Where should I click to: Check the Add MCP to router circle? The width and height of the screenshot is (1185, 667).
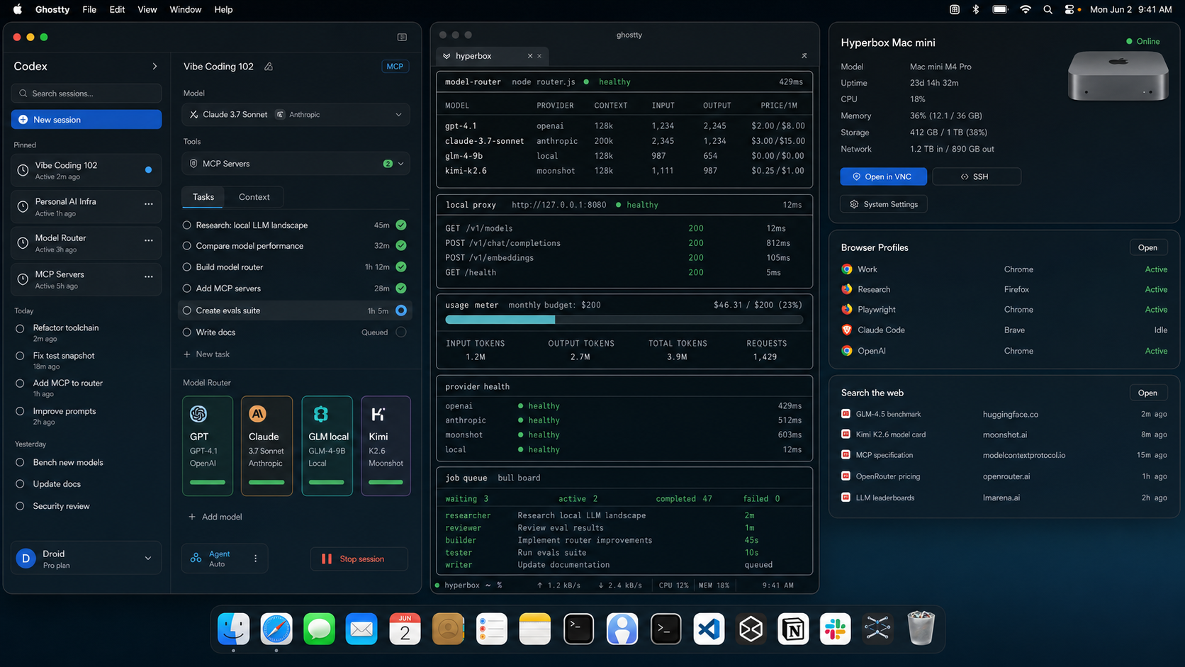click(20, 383)
